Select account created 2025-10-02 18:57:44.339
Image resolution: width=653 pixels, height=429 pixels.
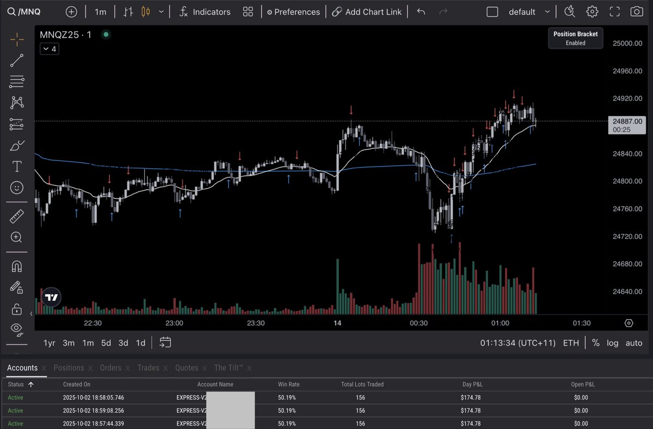point(326,423)
